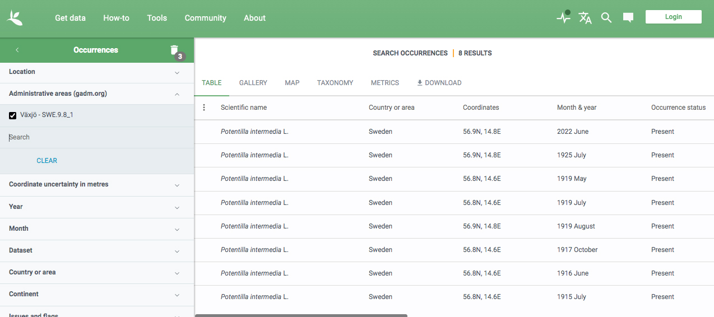Switch to the Map tab
Image resolution: width=714 pixels, height=317 pixels.
(x=292, y=83)
